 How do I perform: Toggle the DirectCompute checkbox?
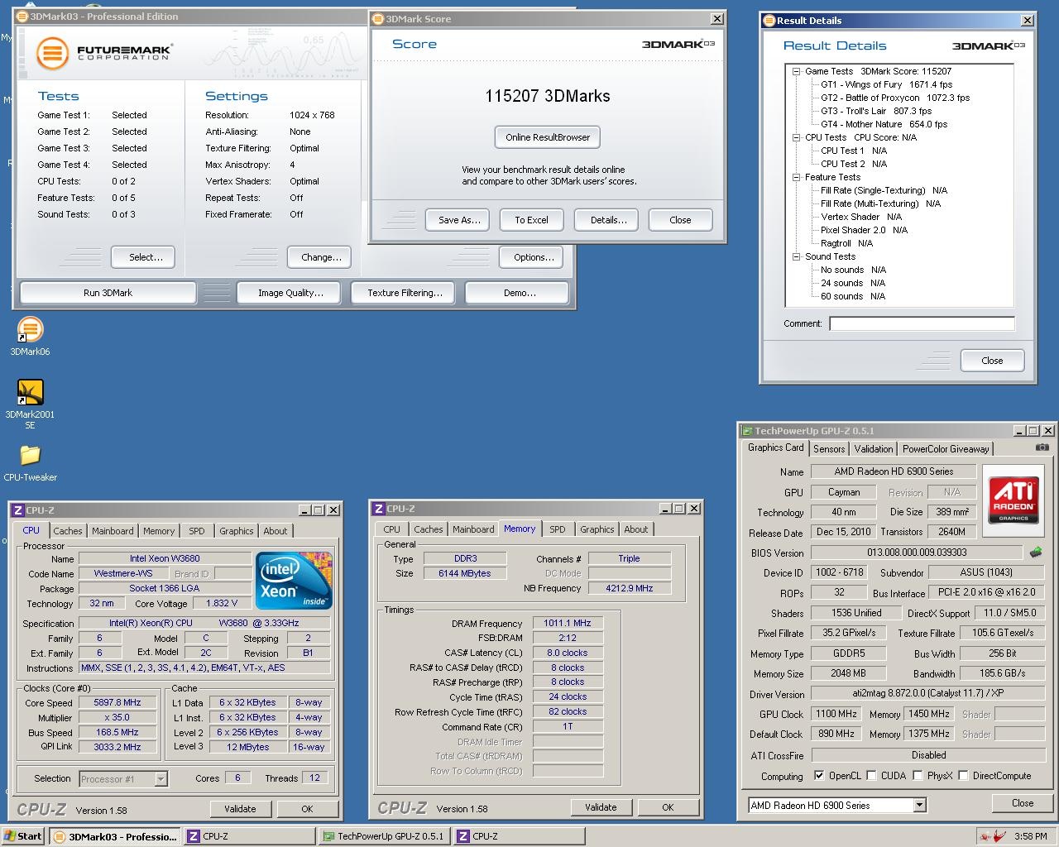(963, 776)
